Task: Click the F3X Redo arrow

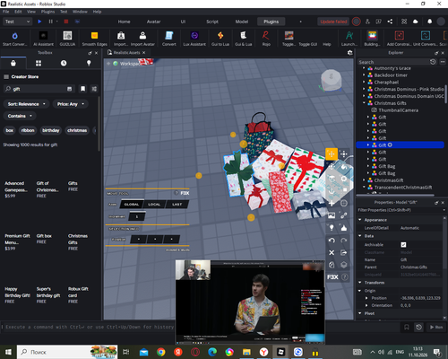Action: [344, 241]
